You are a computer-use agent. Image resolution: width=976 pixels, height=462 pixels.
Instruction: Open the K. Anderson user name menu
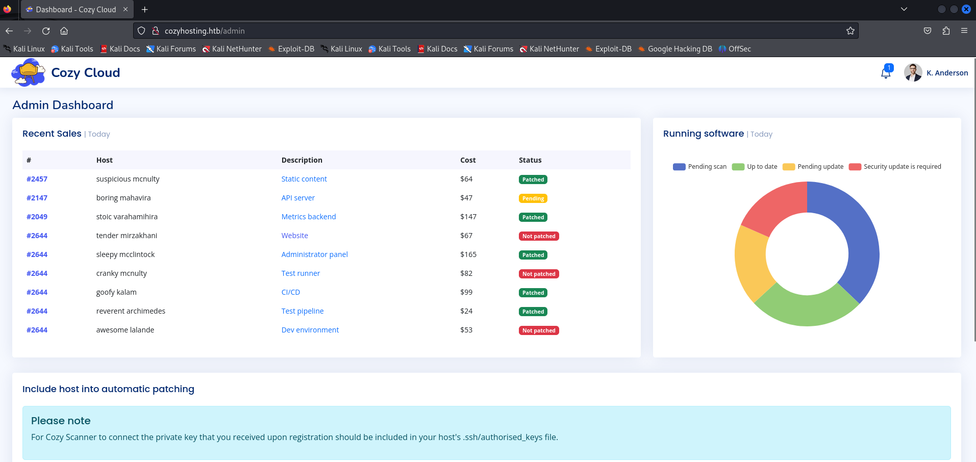point(947,73)
